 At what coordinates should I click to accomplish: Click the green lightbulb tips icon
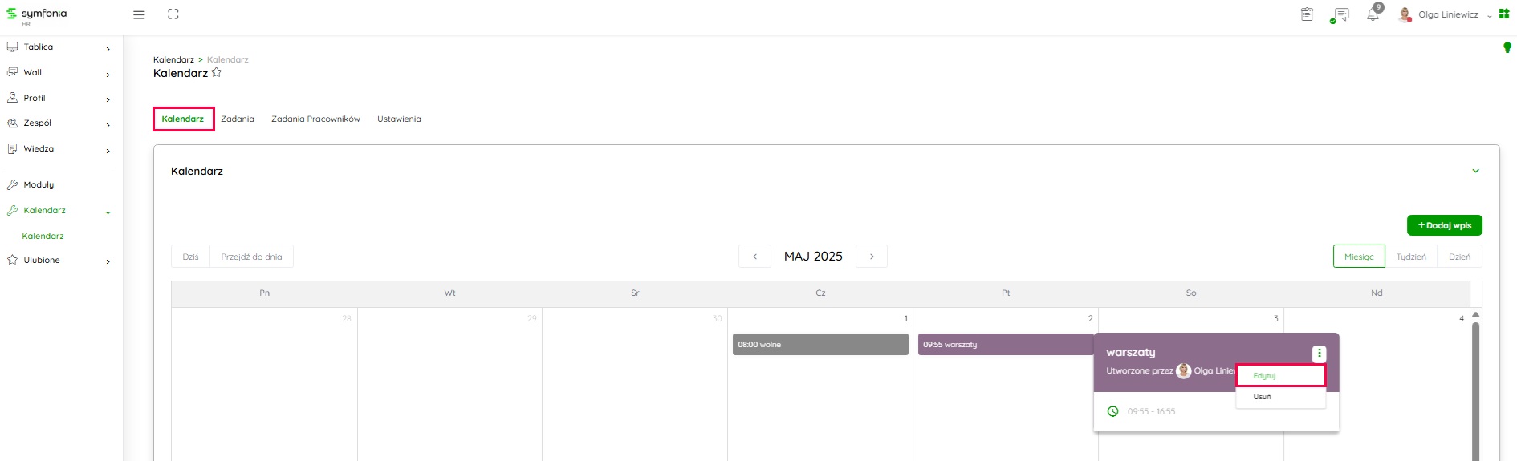(1507, 48)
